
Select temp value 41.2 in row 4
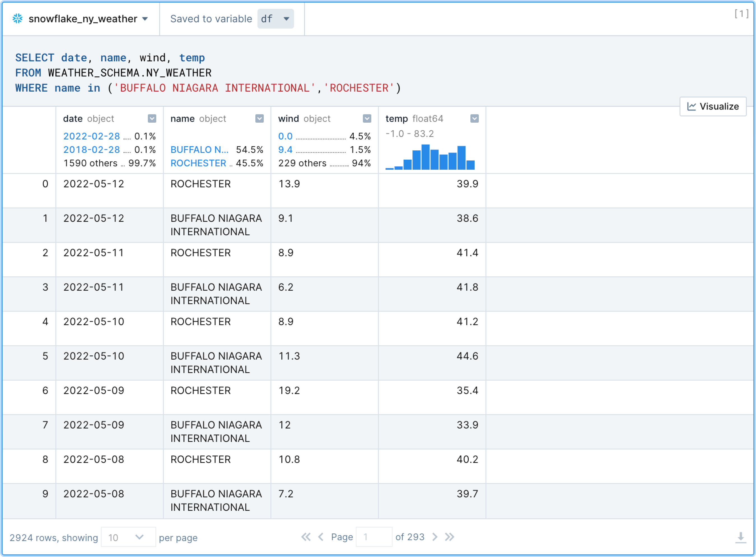(468, 321)
